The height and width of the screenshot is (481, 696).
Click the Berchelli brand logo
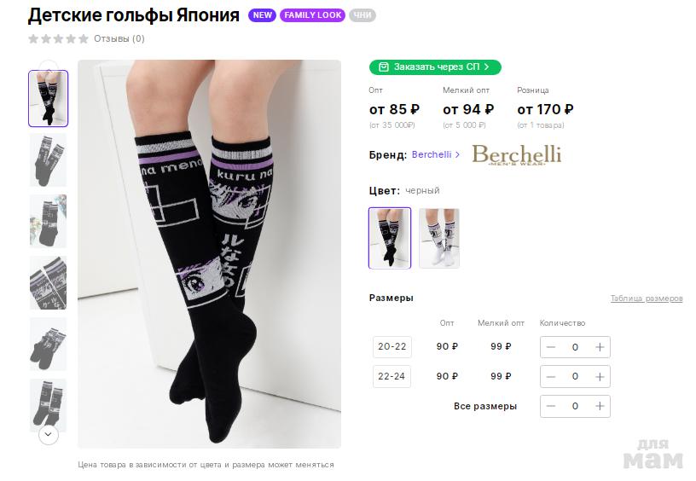coord(516,154)
